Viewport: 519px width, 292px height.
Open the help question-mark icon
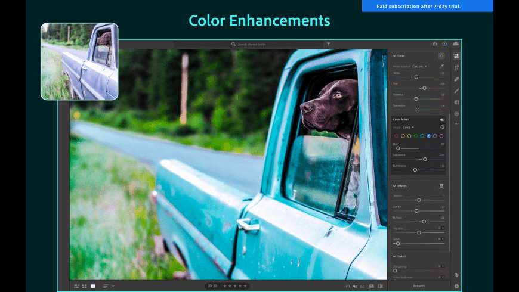coord(444,44)
